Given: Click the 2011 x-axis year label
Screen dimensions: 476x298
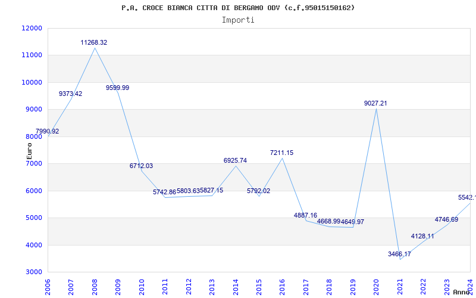Looking at the screenshot, I should pyautogui.click(x=165, y=287).
